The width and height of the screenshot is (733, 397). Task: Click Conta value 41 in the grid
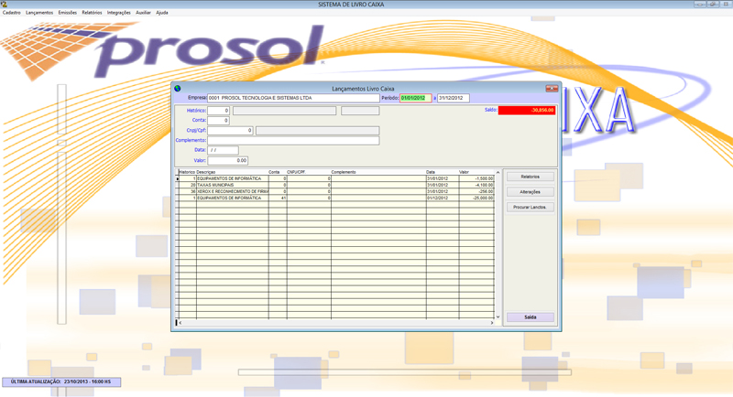coord(283,198)
